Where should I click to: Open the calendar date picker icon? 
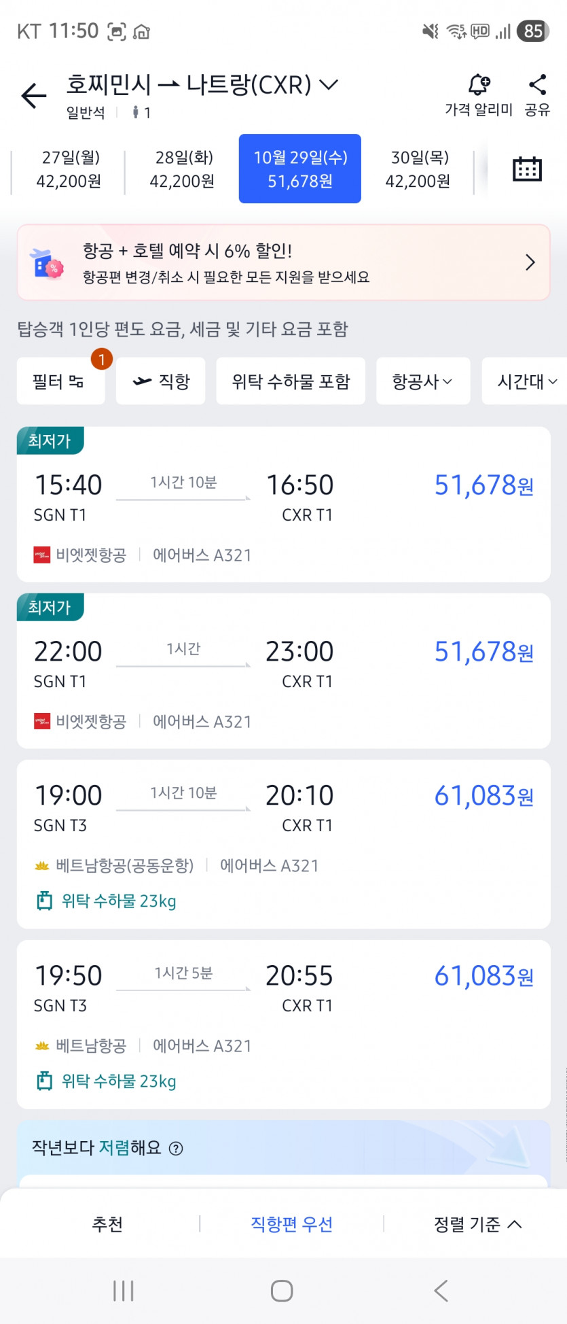[526, 169]
